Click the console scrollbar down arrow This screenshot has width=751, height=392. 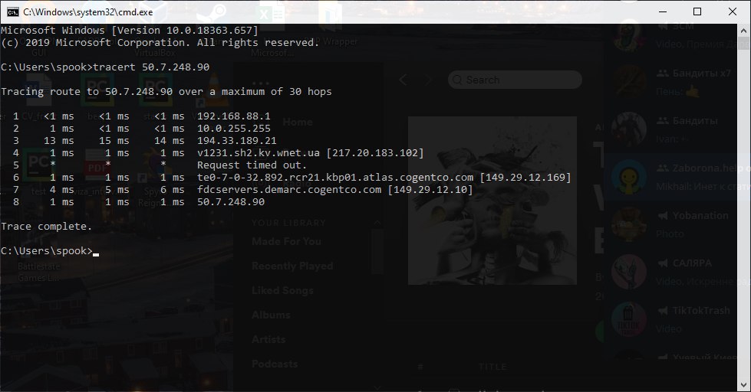point(744,384)
